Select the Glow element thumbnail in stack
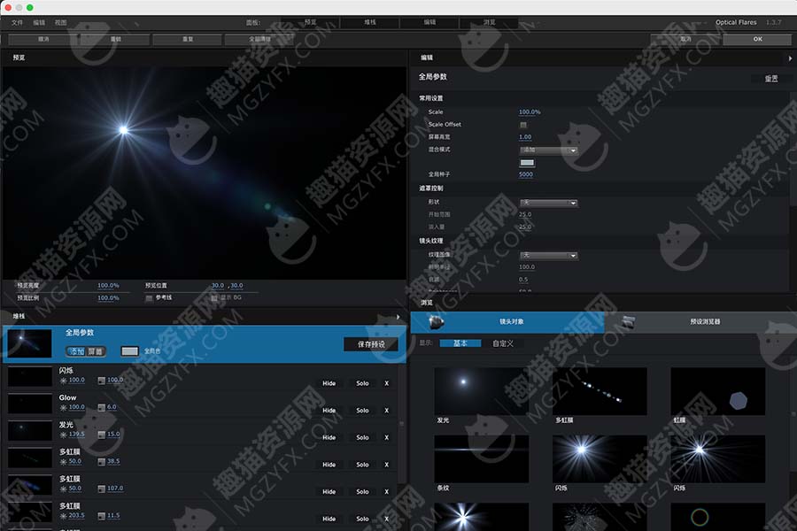This screenshot has width=797, height=531. pyautogui.click(x=29, y=404)
